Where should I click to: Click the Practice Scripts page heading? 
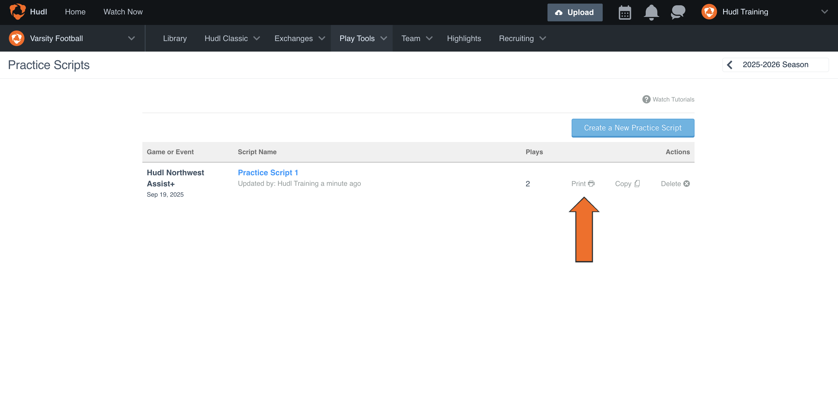pyautogui.click(x=49, y=65)
